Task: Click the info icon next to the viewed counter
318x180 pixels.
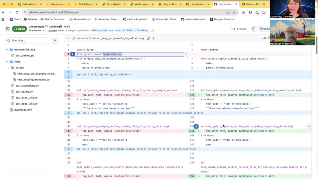Action: tap(254, 29)
